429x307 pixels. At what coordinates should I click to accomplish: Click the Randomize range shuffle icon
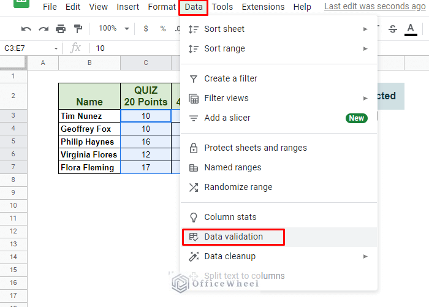(x=194, y=187)
